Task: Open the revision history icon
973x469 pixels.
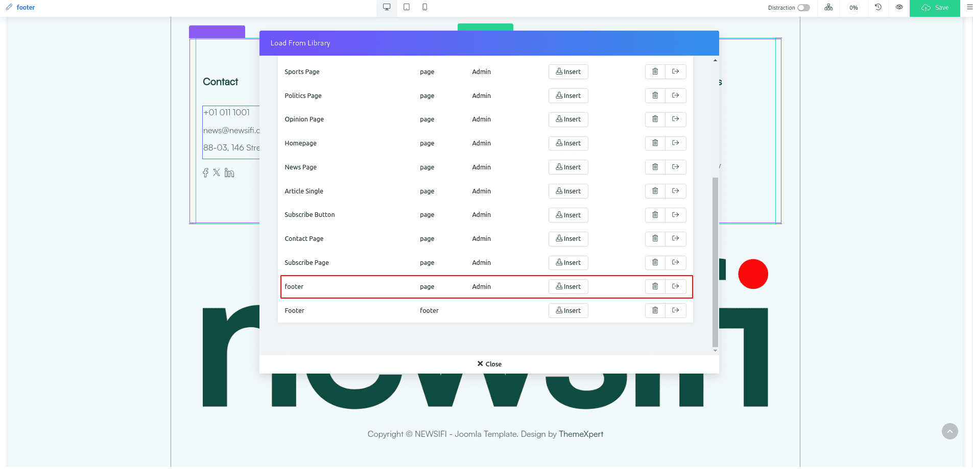Action: click(877, 8)
